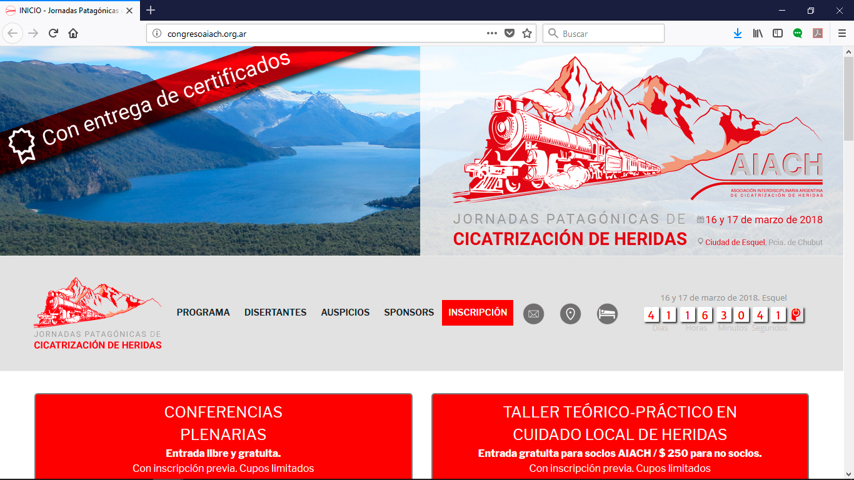Open the TALLER TEÓRICO-PRÁCTICO card

pos(620,436)
